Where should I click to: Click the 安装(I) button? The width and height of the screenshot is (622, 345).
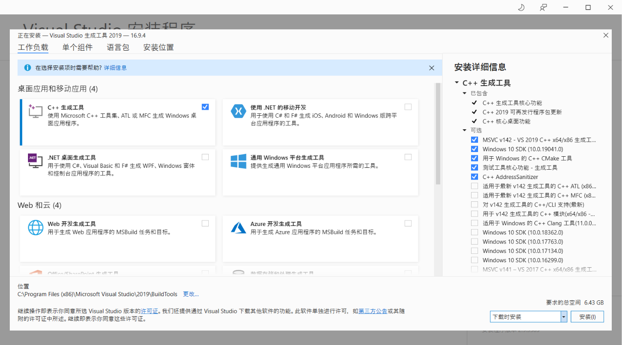[587, 317]
